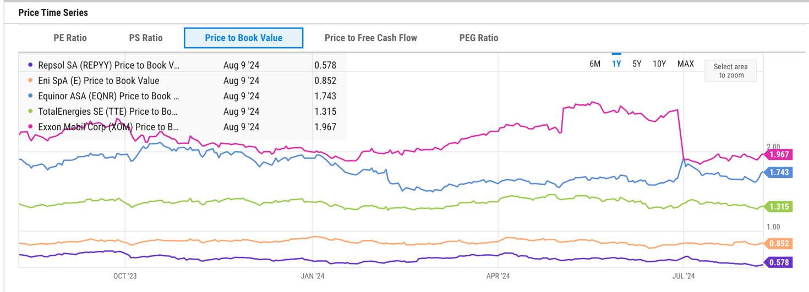Image resolution: width=809 pixels, height=292 pixels.
Task: Click the blue 1.743 value flag
Action: (x=779, y=172)
